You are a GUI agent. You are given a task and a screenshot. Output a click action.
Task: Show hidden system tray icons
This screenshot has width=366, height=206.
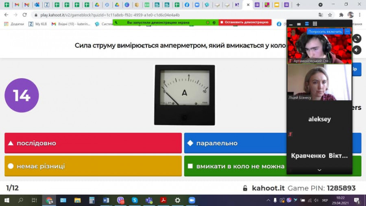pos(268,200)
